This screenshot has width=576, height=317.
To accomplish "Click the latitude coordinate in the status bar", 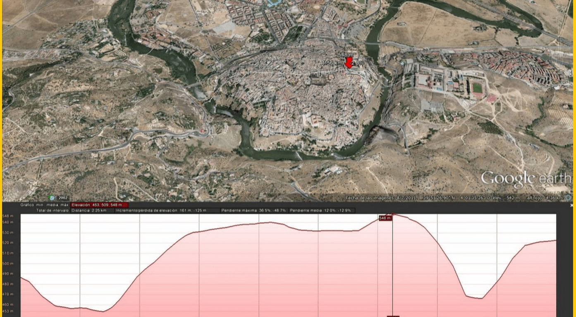I will tap(438, 198).
